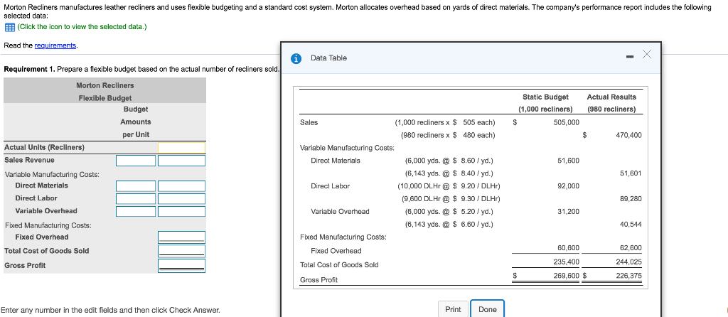The image size is (728, 317).
Task: Open the requirements link
Action: click(55, 45)
